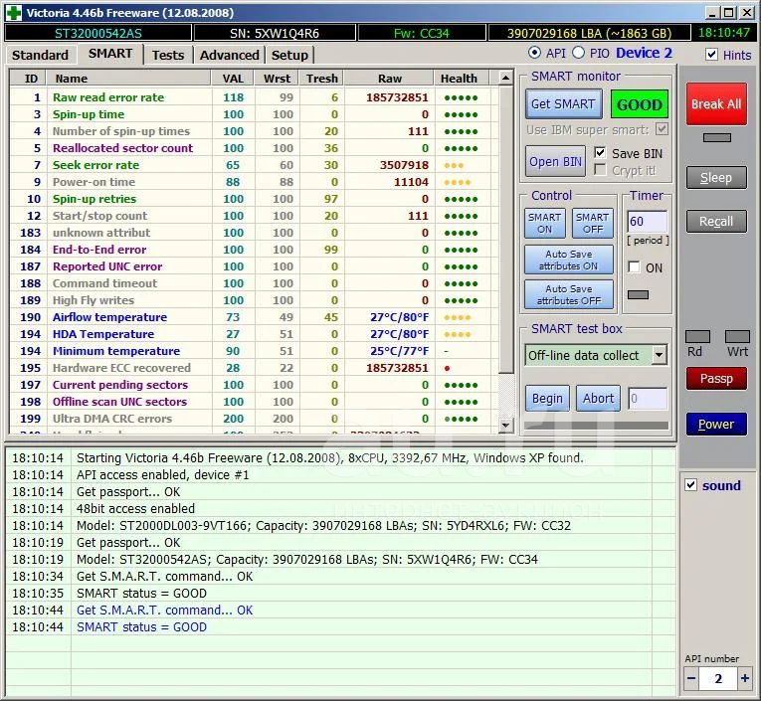Click the Sleep button
The width and height of the screenshot is (761, 701).
tap(716, 178)
